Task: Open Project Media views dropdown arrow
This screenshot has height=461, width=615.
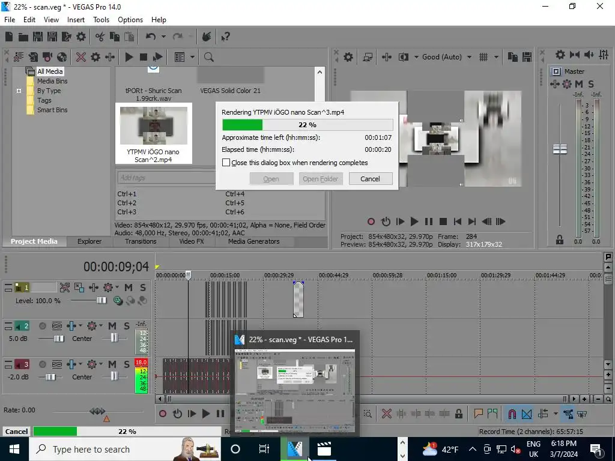Action: coord(193,57)
